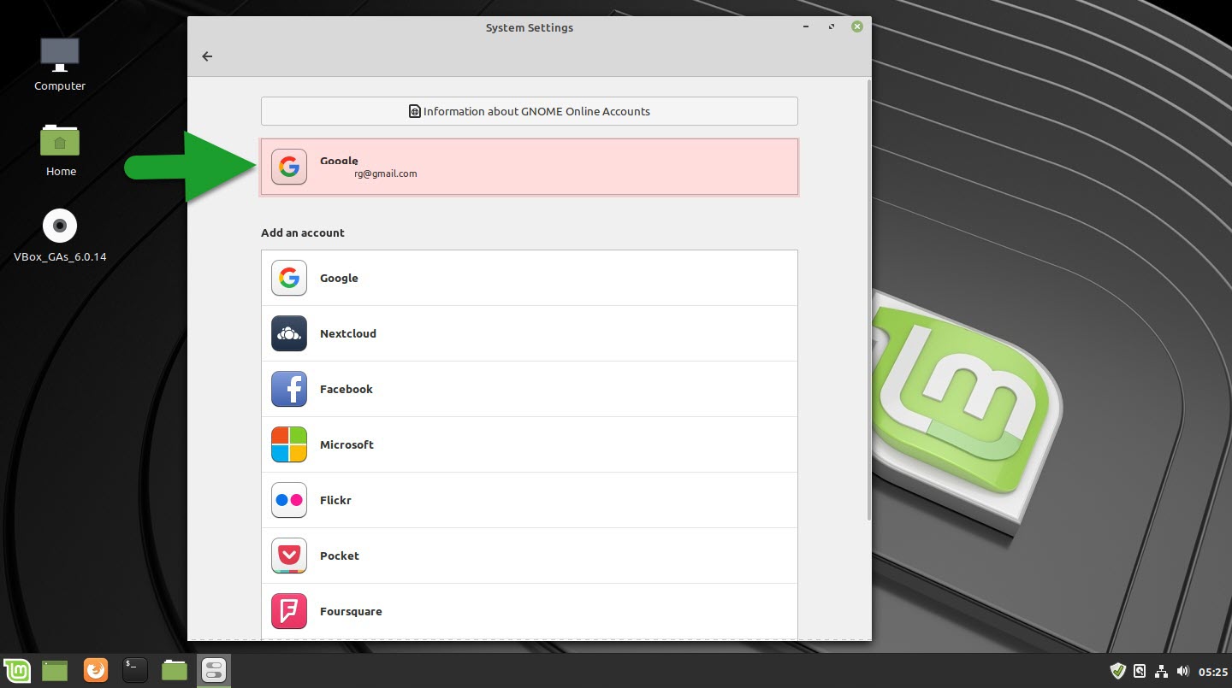1232x688 pixels.
Task: Add a Facebook account
Action: point(530,389)
